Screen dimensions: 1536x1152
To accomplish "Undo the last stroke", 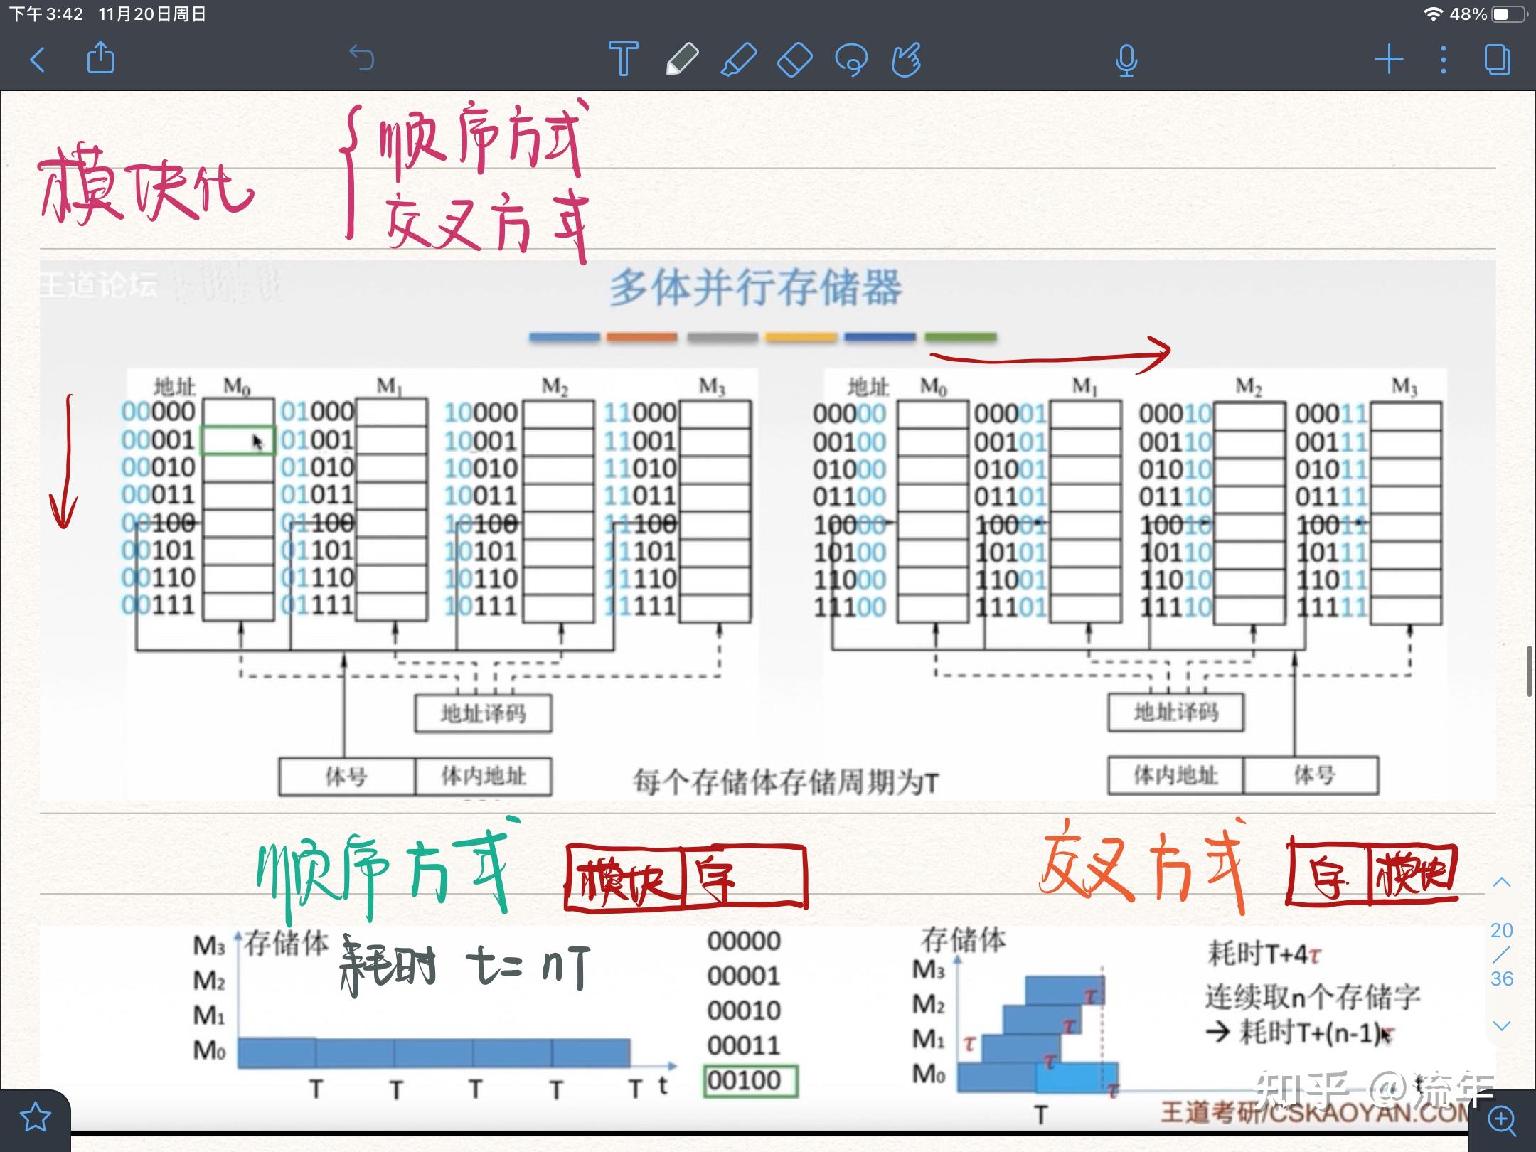I will pyautogui.click(x=362, y=59).
